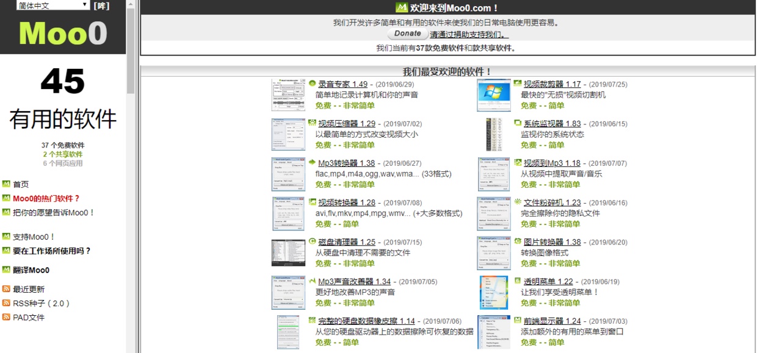Click the Moo0 icon in the welcome header

point(402,8)
